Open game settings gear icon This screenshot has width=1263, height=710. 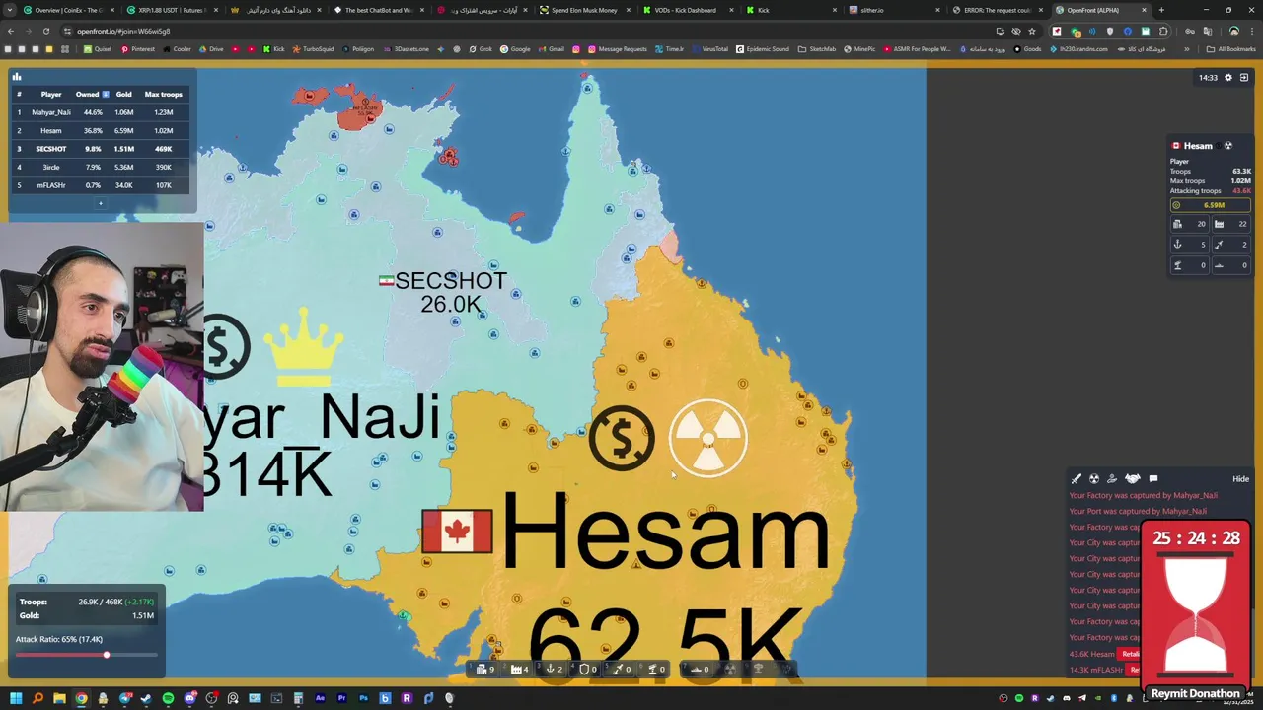point(1228,77)
